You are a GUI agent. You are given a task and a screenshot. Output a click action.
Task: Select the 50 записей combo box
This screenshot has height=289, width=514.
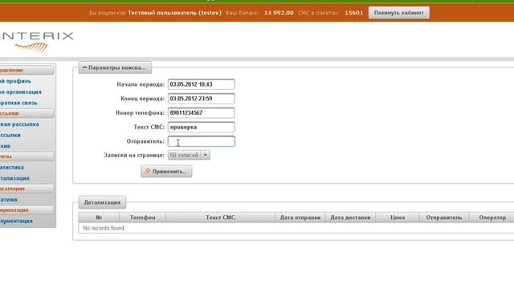tap(189, 155)
